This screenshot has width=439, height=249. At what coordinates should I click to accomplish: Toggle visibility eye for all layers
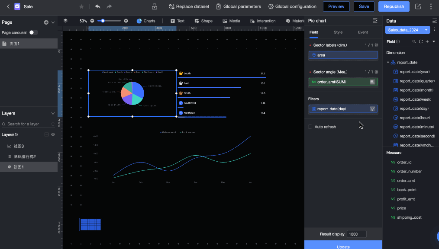[x=53, y=134]
